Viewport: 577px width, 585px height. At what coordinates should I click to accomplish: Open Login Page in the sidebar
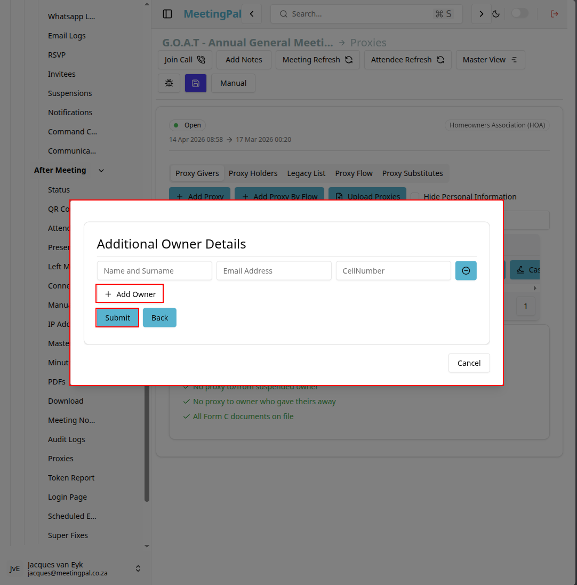pyautogui.click(x=68, y=497)
